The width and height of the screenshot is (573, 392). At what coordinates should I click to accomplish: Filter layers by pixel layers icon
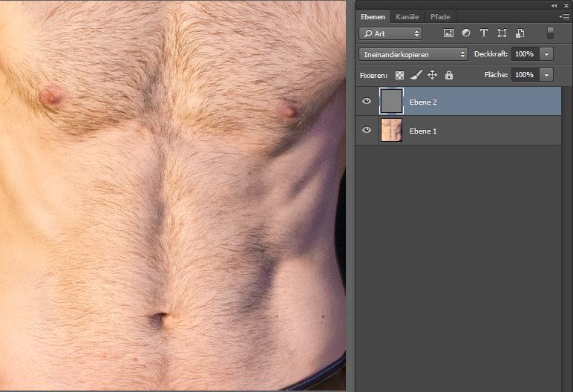click(448, 33)
